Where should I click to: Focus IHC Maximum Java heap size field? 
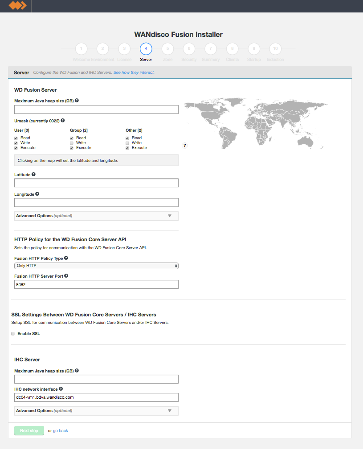96,379
